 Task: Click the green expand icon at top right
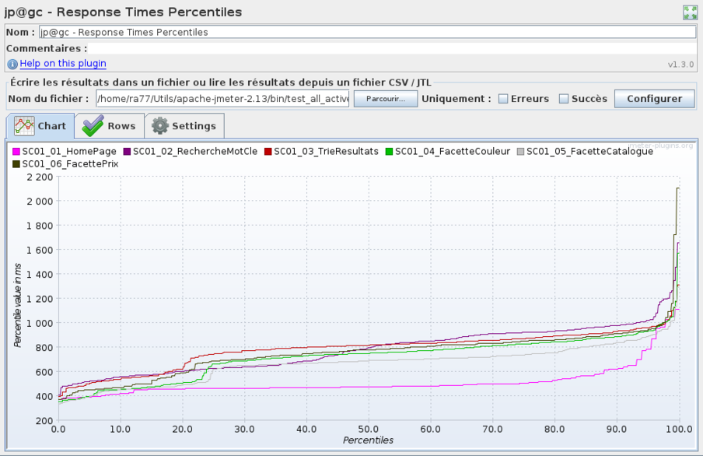click(690, 12)
